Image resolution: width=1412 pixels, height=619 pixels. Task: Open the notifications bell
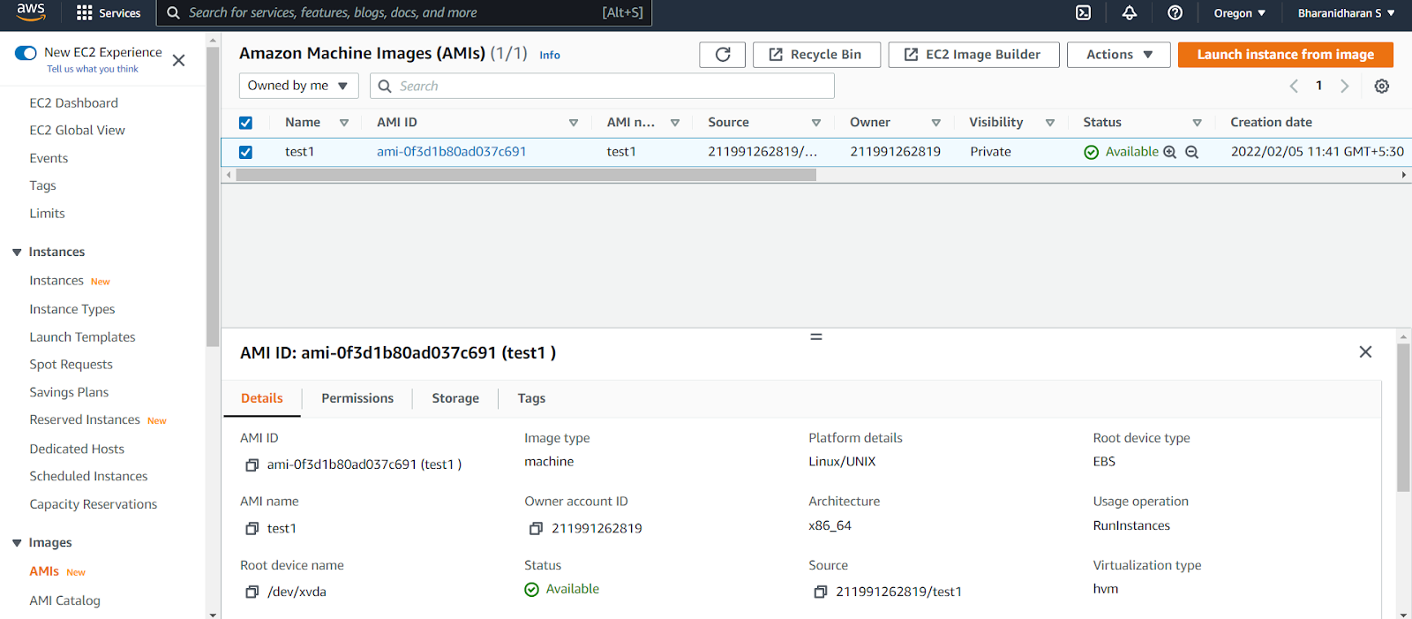[x=1129, y=13]
